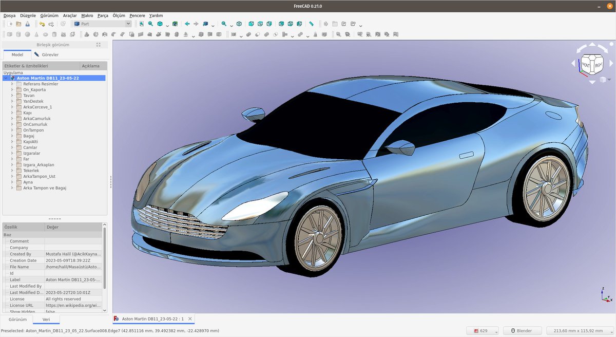This screenshot has height=337, width=616.
Task: Open the Görünüm menu
Action: tap(49, 15)
